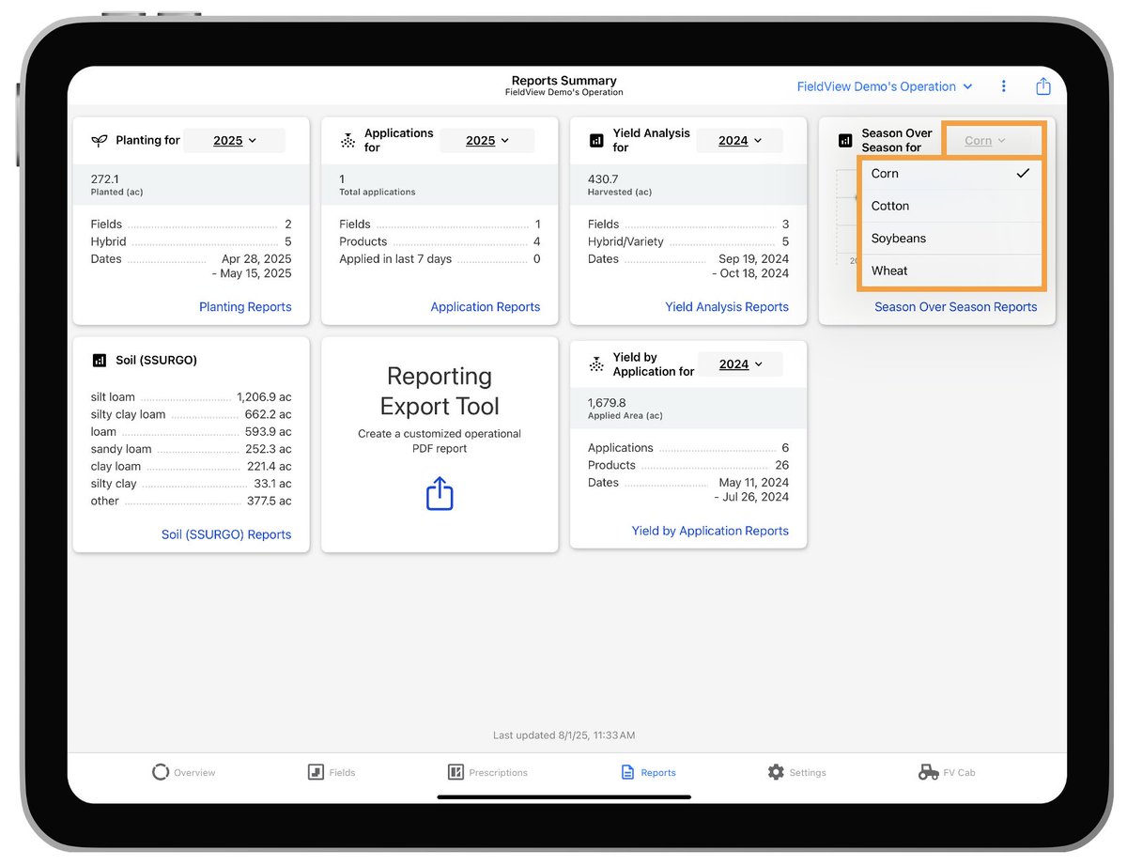Tap the Yield Analysis chart icon
This screenshot has height=866, width=1127.
coord(596,141)
